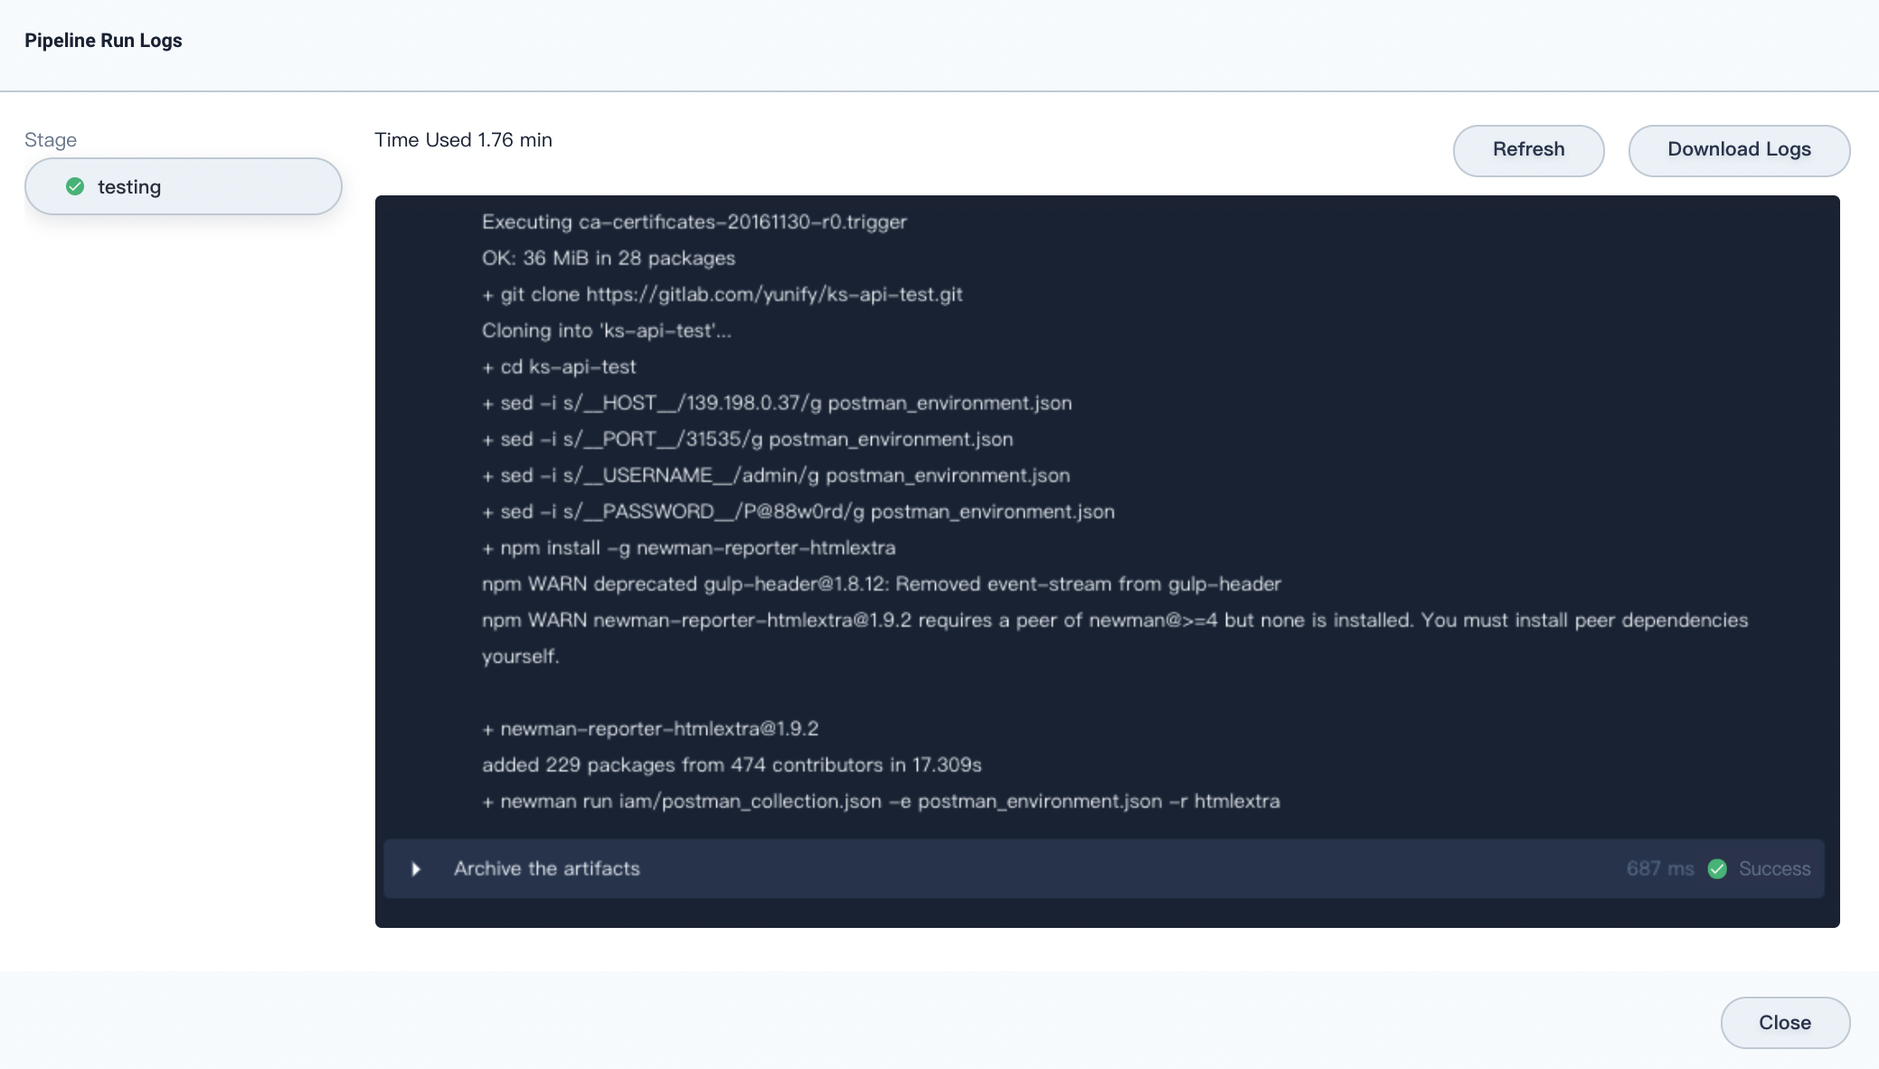1879x1069 pixels.
Task: Select the testing stage pill in the Stage list
Action: coord(183,186)
